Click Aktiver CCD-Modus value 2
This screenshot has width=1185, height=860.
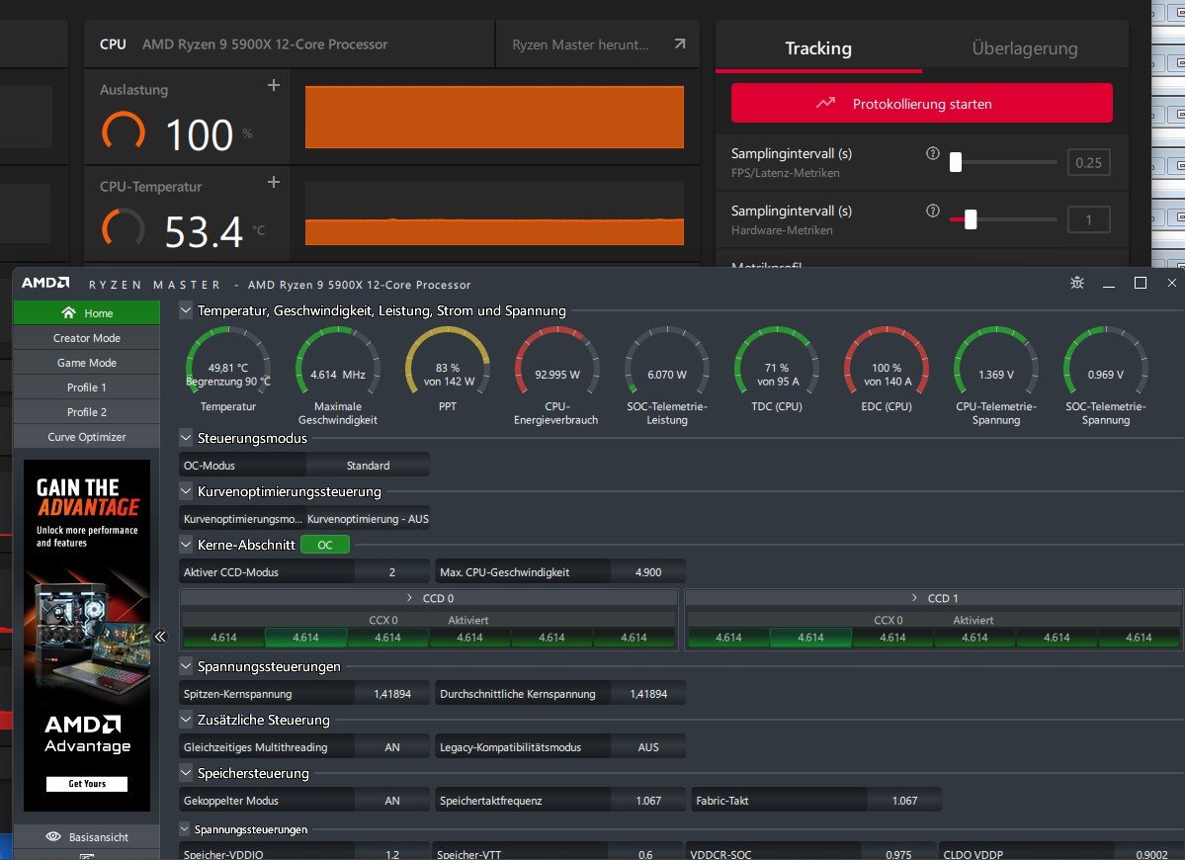392,572
